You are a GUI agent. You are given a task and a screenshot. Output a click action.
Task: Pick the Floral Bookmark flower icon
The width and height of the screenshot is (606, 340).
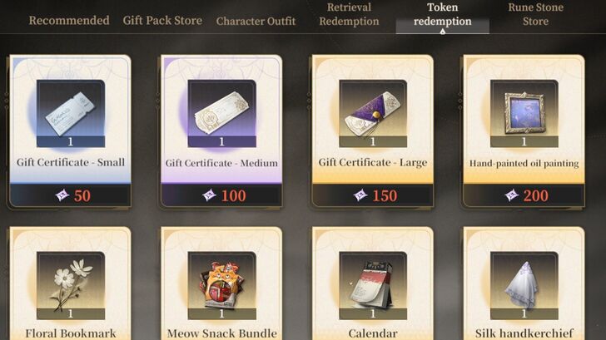click(71, 286)
